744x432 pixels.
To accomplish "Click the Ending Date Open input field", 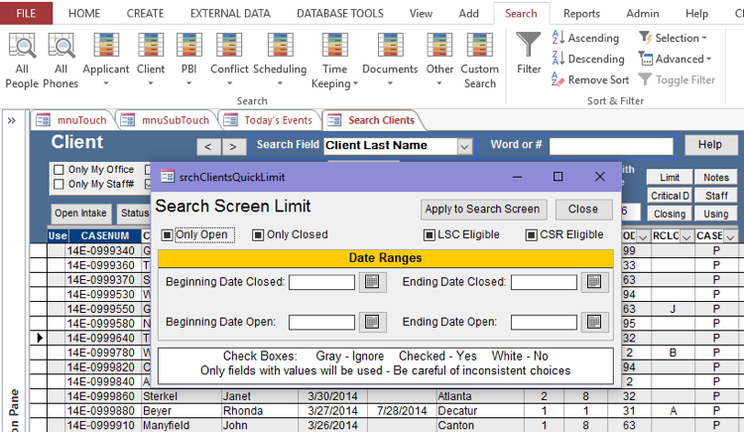I will tap(544, 322).
